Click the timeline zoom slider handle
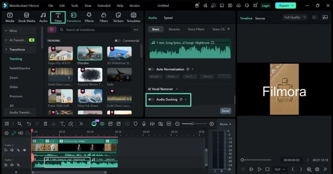This screenshot has width=333, height=174. click(192, 124)
